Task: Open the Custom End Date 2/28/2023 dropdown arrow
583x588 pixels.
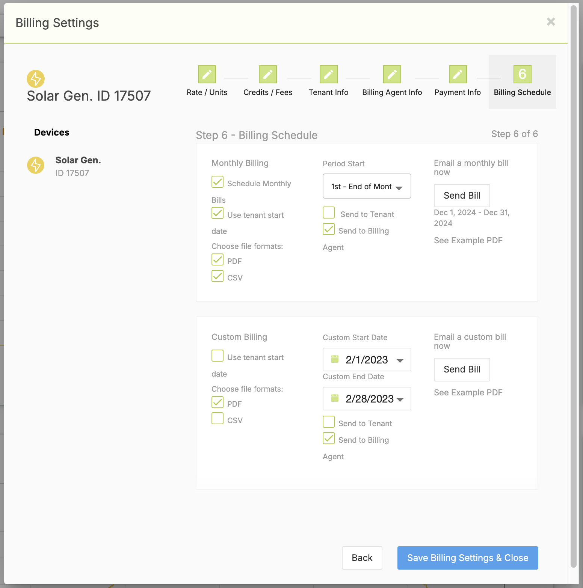Action: coord(400,400)
